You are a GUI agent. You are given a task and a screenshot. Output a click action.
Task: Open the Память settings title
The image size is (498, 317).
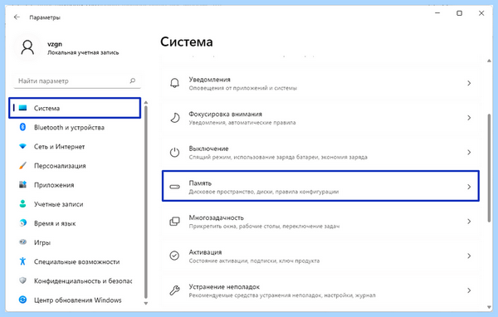200,183
